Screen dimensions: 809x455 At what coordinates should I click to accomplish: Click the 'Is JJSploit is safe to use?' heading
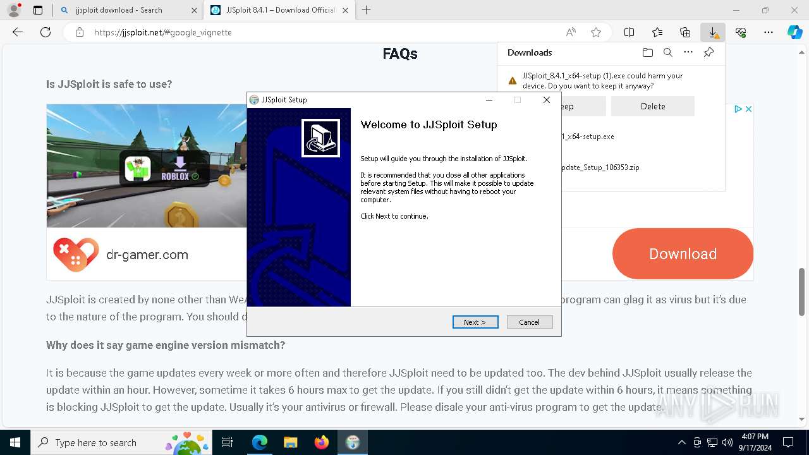click(109, 84)
